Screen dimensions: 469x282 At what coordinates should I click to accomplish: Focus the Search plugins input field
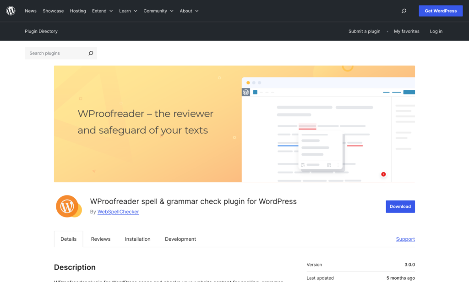[x=56, y=53]
